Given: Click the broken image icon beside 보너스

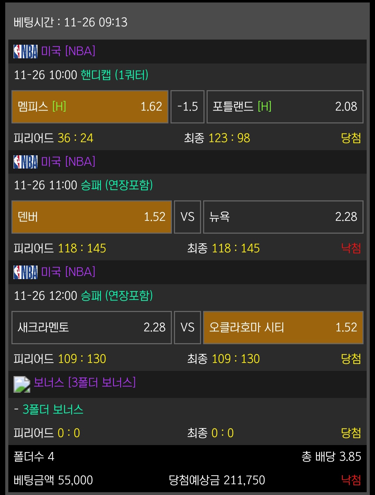Looking at the screenshot, I should pos(22,384).
